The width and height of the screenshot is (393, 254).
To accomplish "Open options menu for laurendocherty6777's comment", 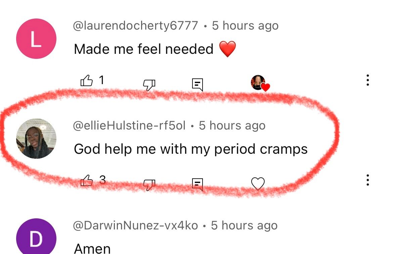I will tap(367, 80).
